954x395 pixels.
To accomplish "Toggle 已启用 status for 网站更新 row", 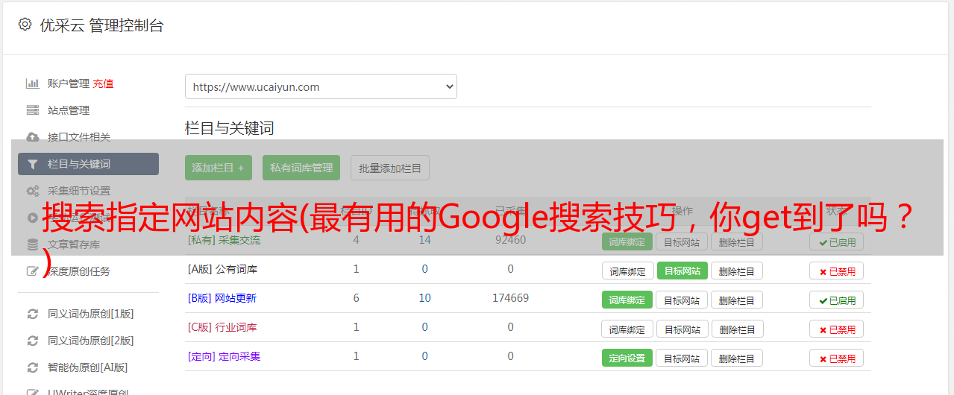I will pyautogui.click(x=837, y=300).
